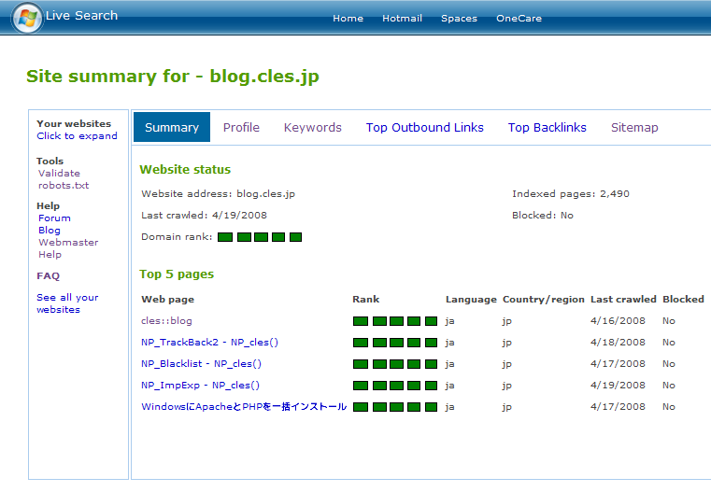The image size is (711, 492).
Task: Click the Domain rank green bar indicator
Action: click(x=260, y=237)
